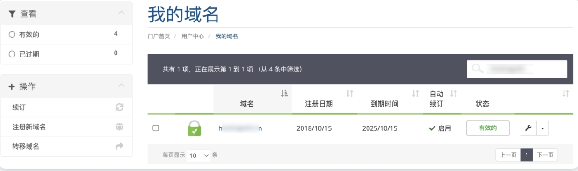Collapse the 操作 panel chevron

[122, 85]
